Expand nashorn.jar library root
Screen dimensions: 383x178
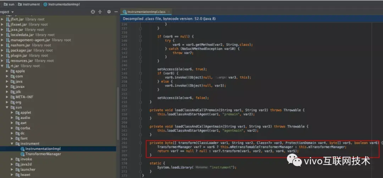pyautogui.click(x=2, y=45)
